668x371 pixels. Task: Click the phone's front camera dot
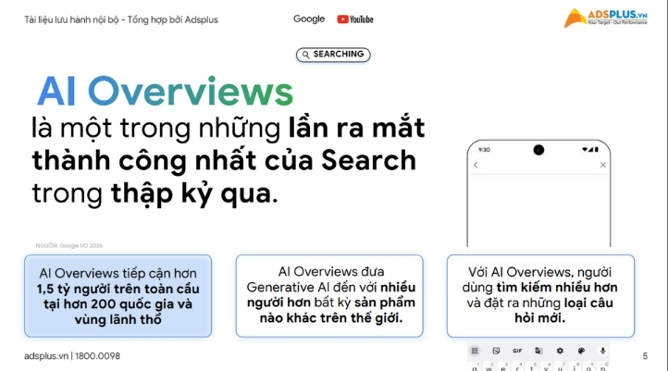(538, 150)
